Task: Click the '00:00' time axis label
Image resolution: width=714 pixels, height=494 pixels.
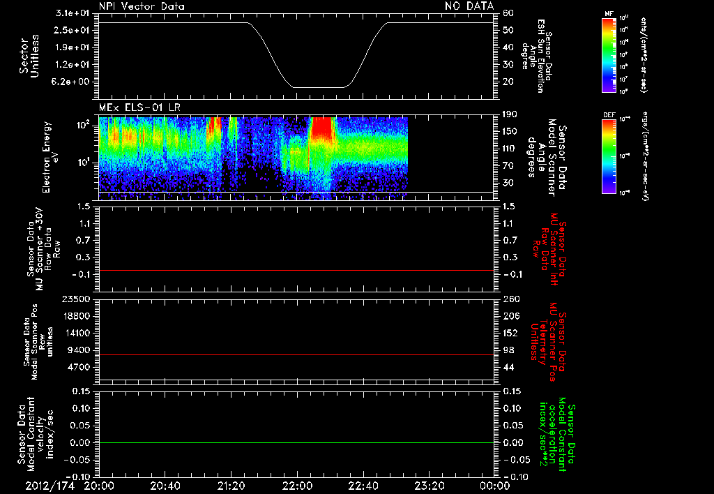Action: 494,486
